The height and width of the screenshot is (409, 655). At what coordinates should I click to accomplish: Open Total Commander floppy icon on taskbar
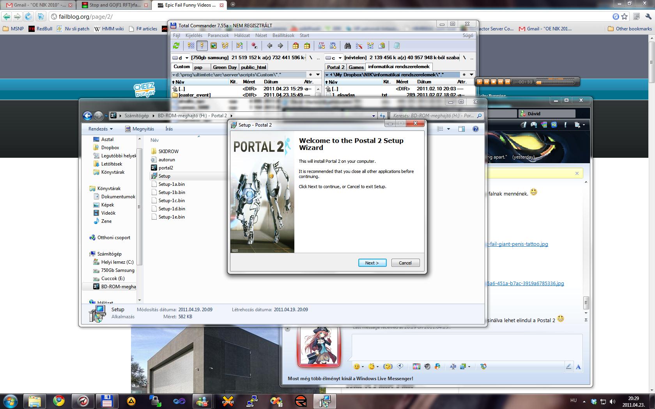pyautogui.click(x=107, y=401)
